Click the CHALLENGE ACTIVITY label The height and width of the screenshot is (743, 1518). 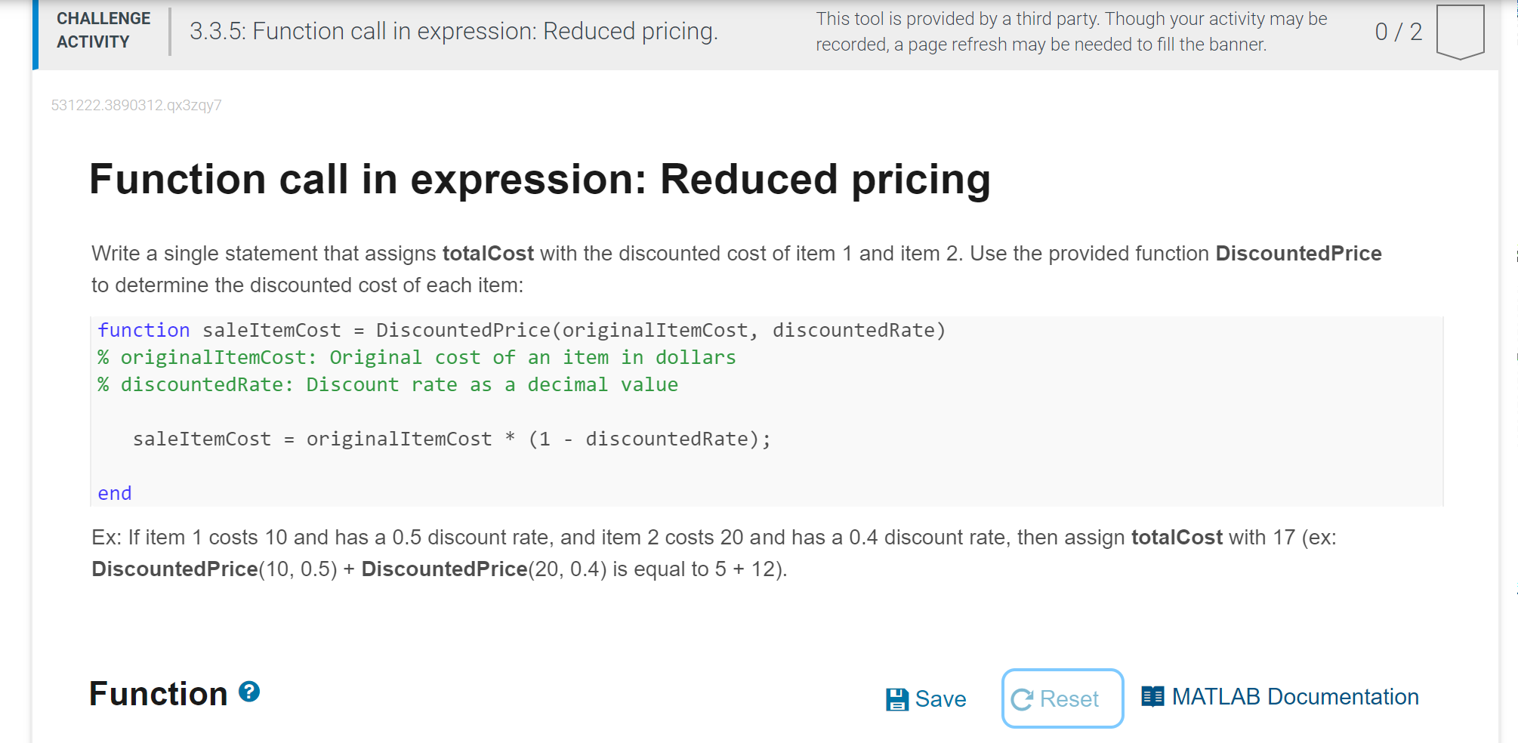103,31
